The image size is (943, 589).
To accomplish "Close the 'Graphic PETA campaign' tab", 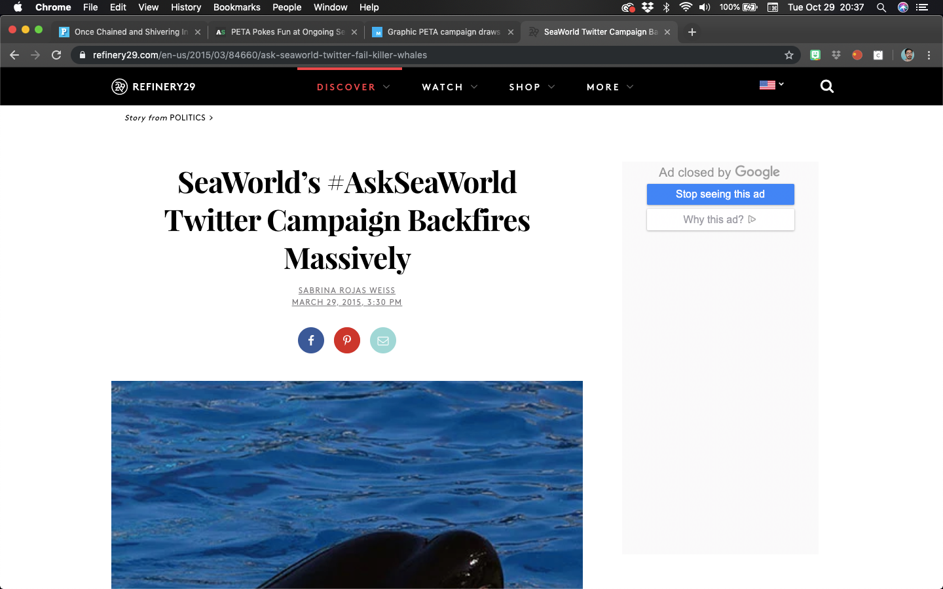I will [511, 31].
